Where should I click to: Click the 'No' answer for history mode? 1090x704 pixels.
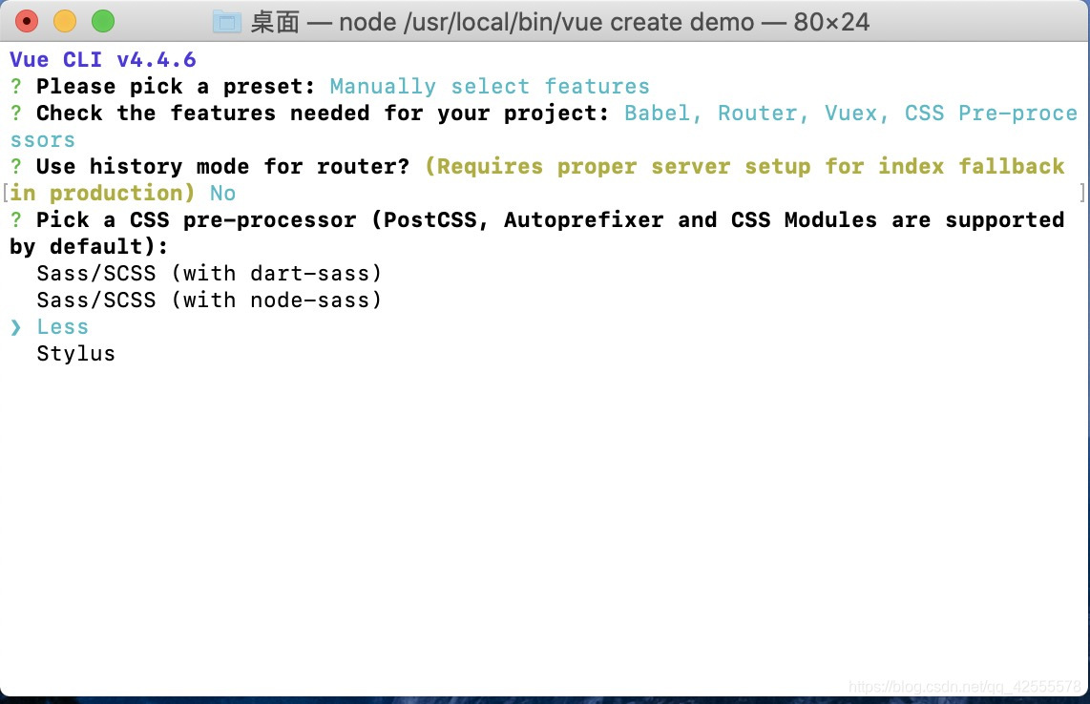[222, 194]
